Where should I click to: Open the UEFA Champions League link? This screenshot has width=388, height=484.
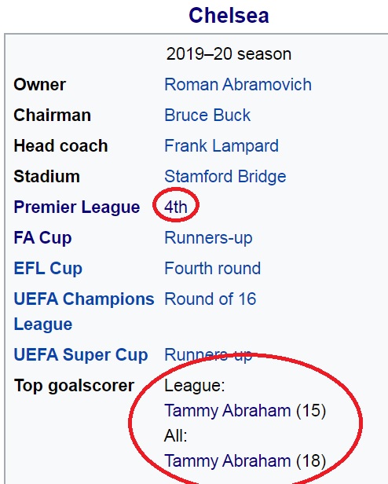(84, 311)
